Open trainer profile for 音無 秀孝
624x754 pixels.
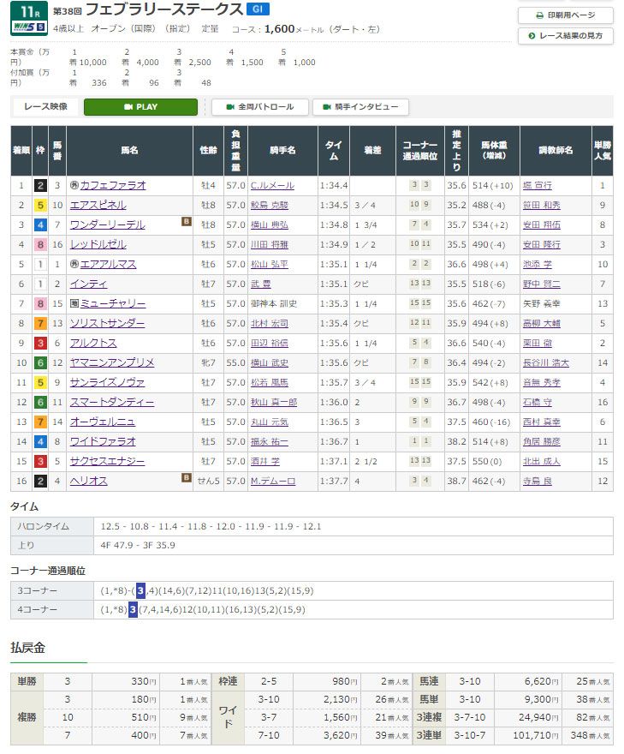click(542, 382)
